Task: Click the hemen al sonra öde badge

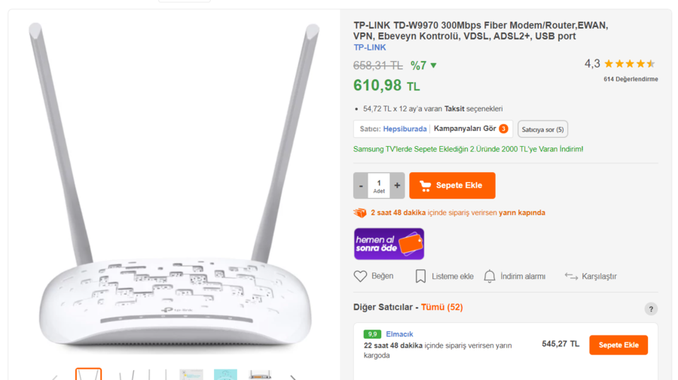Action: tap(389, 244)
